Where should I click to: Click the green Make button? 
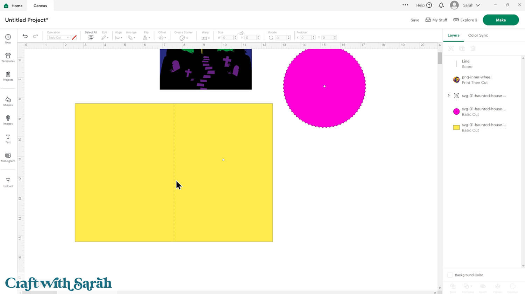tap(500, 20)
